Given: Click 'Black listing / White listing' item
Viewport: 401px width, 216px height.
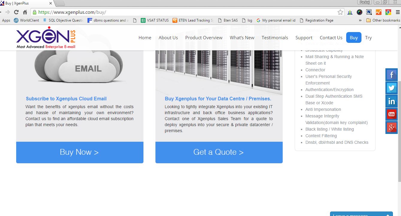Looking at the screenshot, I should (329, 129).
